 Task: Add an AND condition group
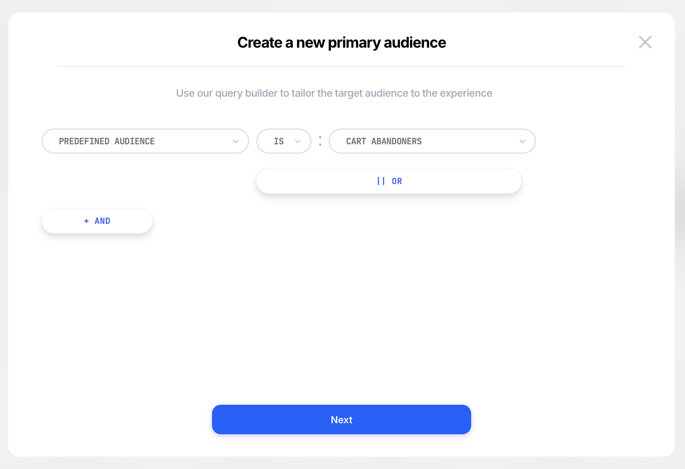click(x=97, y=221)
